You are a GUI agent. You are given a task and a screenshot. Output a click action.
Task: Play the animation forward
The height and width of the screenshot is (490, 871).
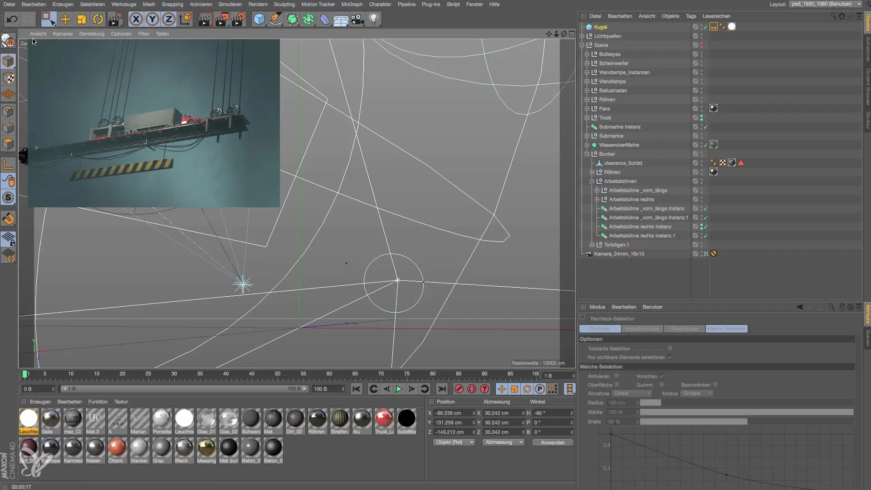(x=399, y=389)
